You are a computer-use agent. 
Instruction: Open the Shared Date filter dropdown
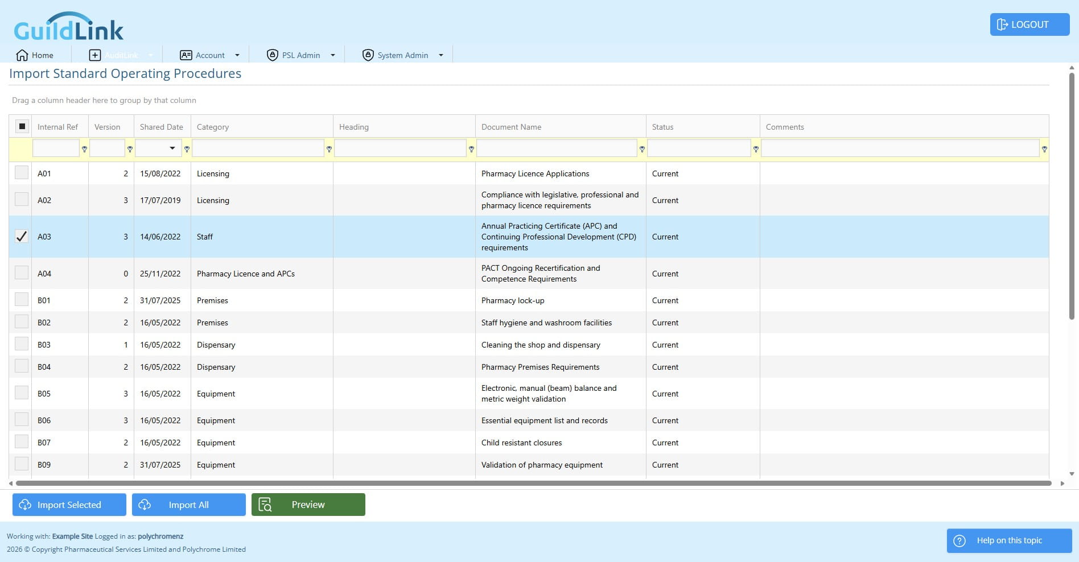172,148
